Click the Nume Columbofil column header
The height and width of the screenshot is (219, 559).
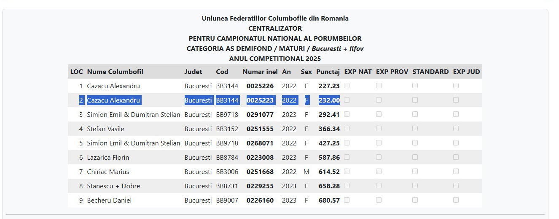click(x=115, y=72)
